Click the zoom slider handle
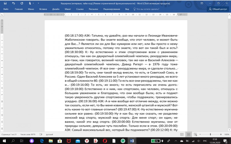231x144 pixels. (210, 134)
